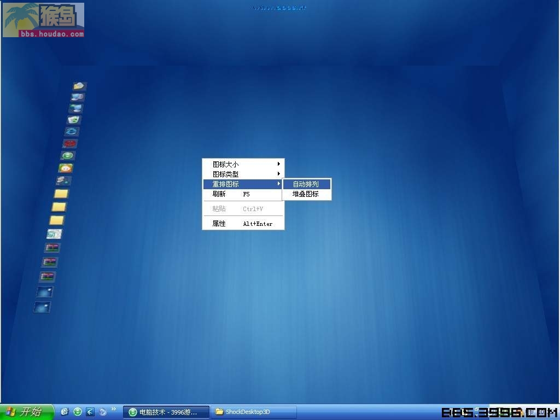Select 堆叠图标 in the submenu

(307, 194)
